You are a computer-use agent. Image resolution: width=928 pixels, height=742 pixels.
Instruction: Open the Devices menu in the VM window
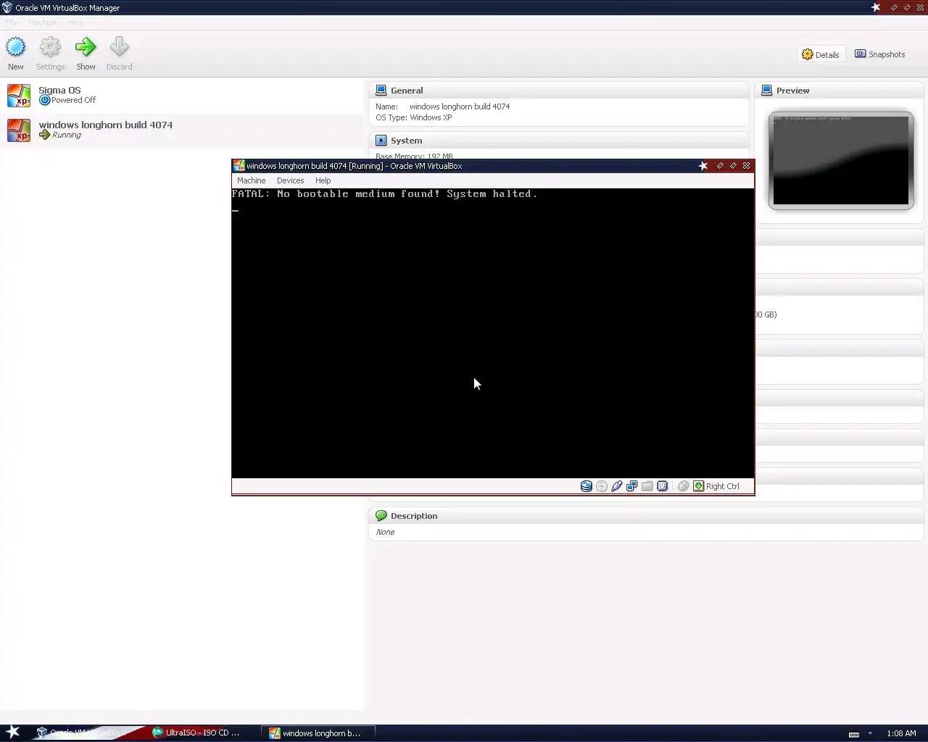click(290, 180)
